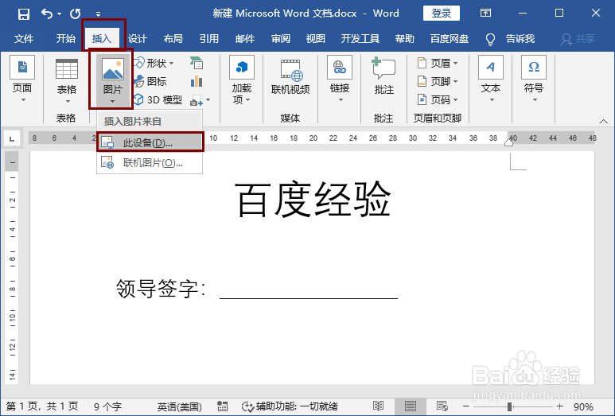This screenshot has width=615, height=416.
Task: Click 辅助功能: 一切就绪 accessibility status
Action: (x=290, y=406)
